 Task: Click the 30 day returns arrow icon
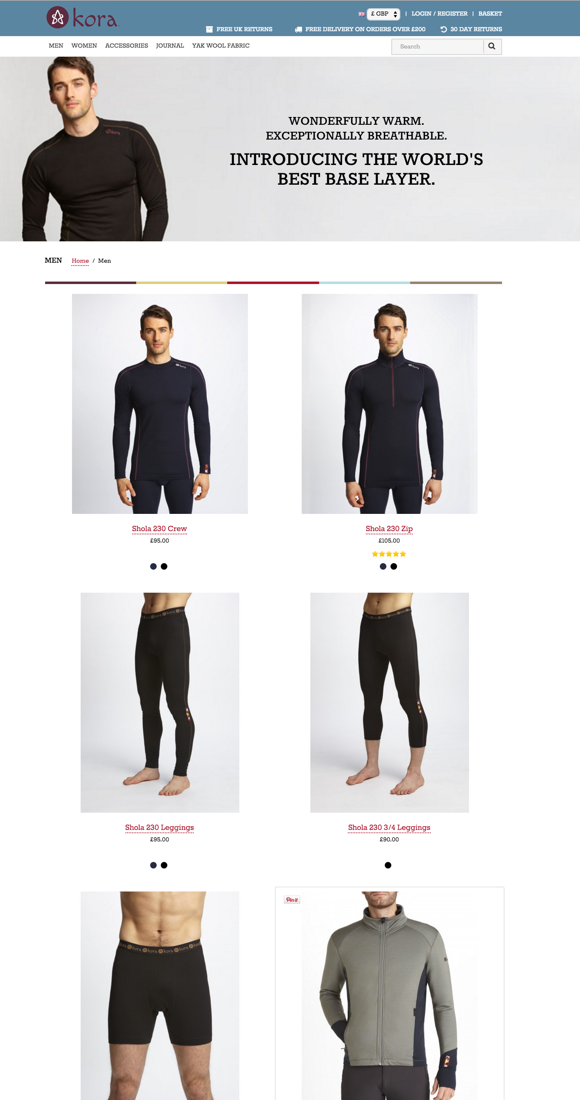[443, 29]
